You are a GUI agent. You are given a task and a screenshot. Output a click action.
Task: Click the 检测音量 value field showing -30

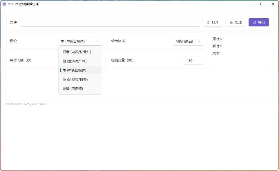[193, 60]
